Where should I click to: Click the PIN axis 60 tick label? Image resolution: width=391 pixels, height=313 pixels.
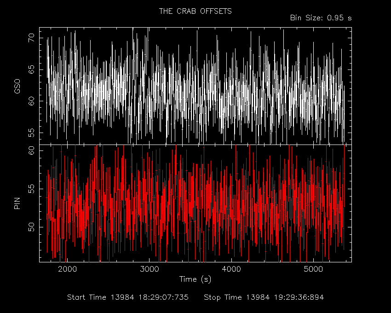(x=31, y=151)
